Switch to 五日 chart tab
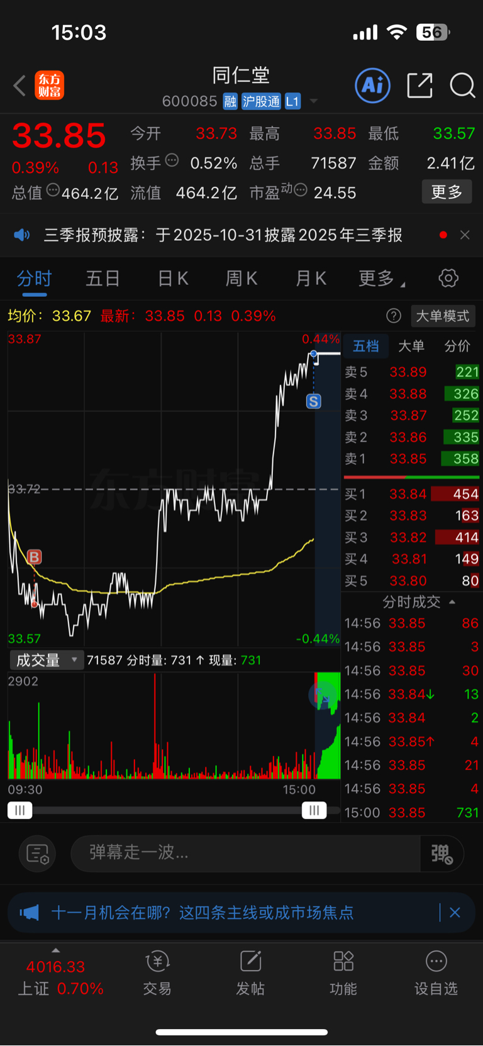483x1046 pixels. coord(103,279)
